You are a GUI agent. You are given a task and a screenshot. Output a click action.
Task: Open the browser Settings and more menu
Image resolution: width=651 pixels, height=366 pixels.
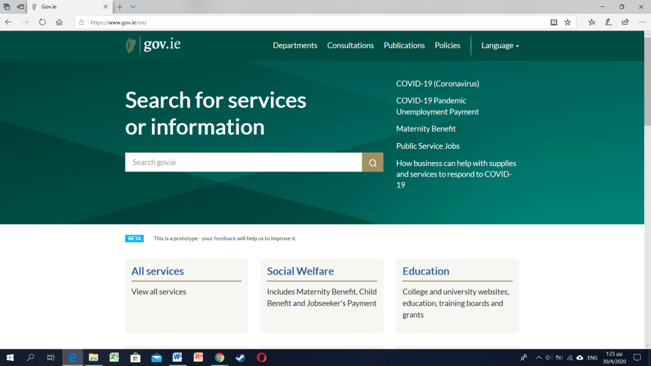[642, 22]
